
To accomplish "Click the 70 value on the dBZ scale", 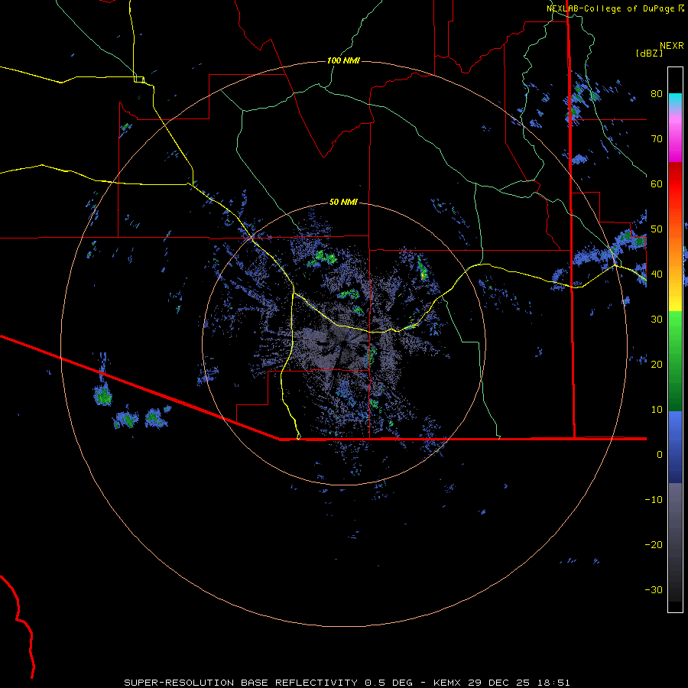I will click(x=657, y=139).
